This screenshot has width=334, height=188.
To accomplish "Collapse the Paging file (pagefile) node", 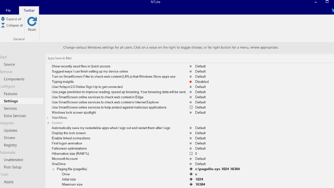I will 53,169.
